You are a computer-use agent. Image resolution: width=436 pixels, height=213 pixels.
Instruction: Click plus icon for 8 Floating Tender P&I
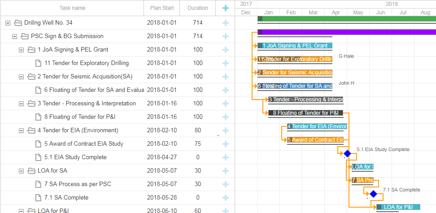coord(226,117)
